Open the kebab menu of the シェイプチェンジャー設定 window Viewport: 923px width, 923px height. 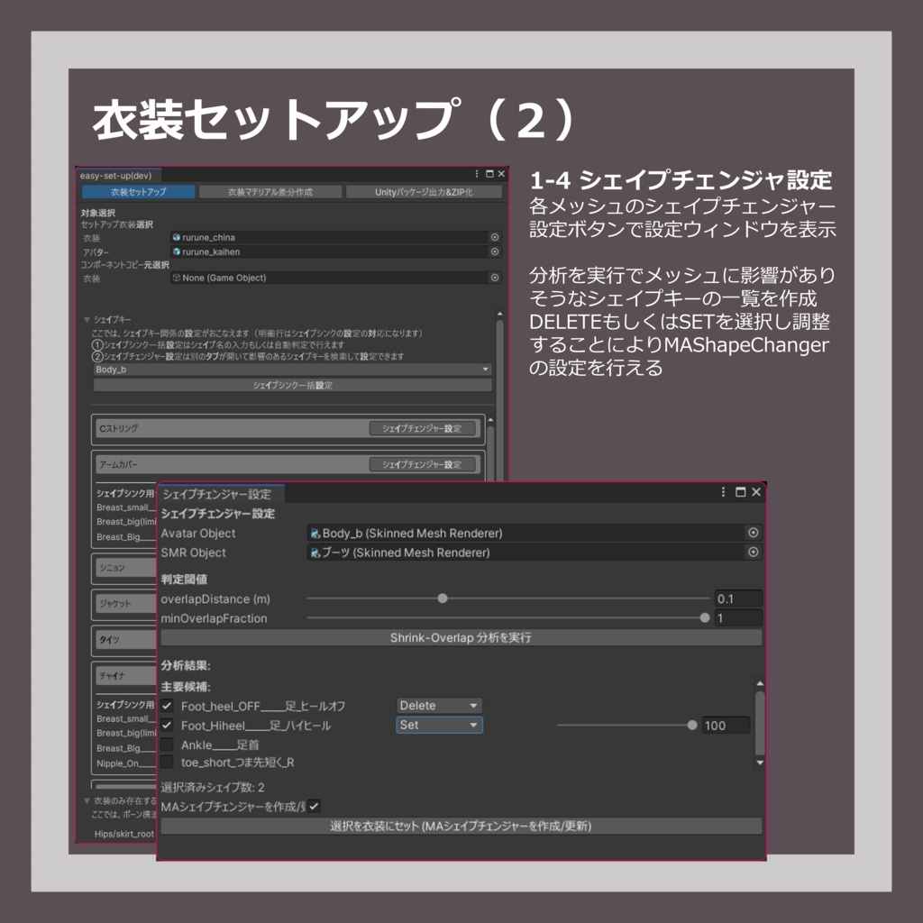[724, 492]
